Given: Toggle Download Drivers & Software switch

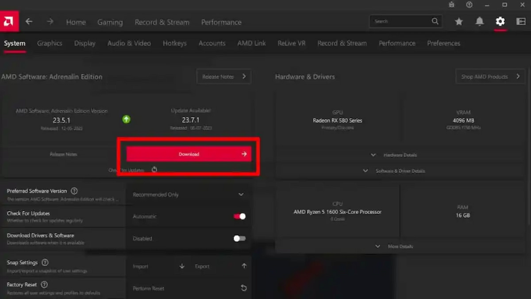Looking at the screenshot, I should [239, 238].
